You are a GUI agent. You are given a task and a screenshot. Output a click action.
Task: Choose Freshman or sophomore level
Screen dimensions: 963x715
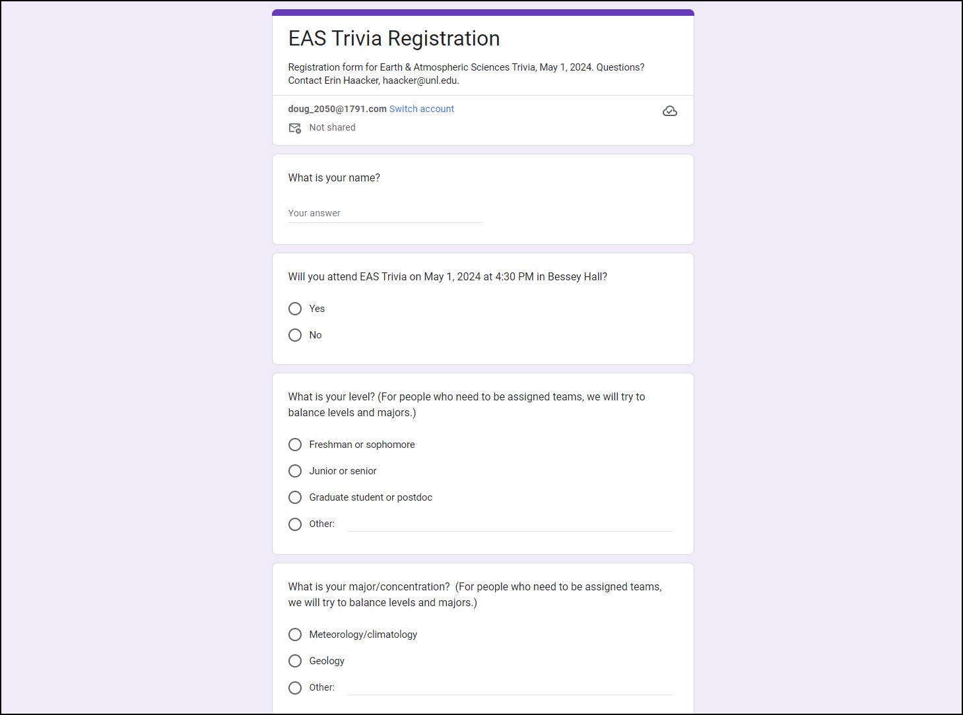click(295, 445)
